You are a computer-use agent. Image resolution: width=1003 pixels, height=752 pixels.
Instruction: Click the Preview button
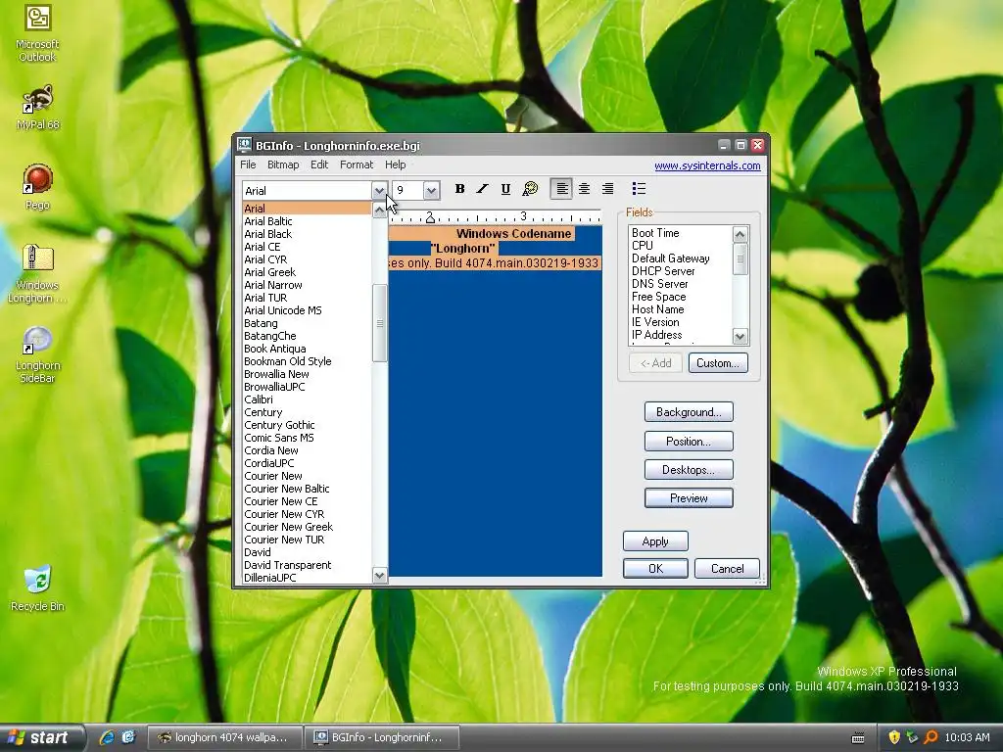point(689,498)
